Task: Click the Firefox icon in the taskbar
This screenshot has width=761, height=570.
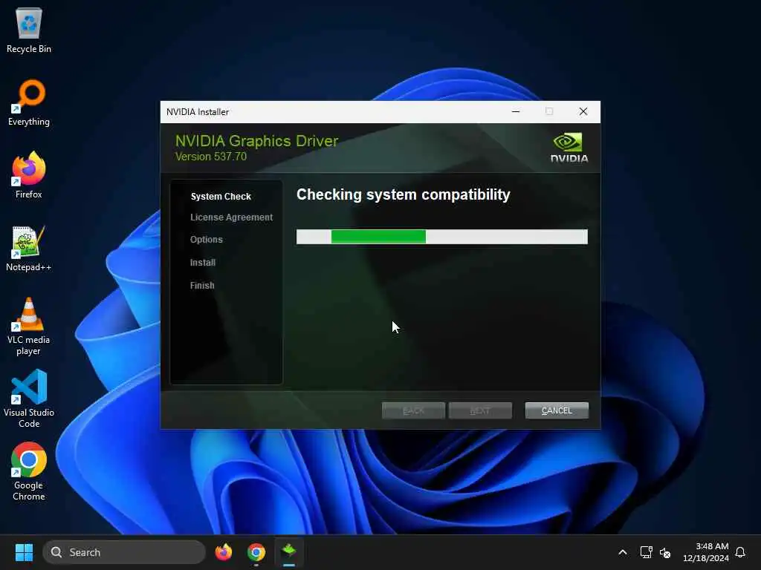Action: click(224, 552)
